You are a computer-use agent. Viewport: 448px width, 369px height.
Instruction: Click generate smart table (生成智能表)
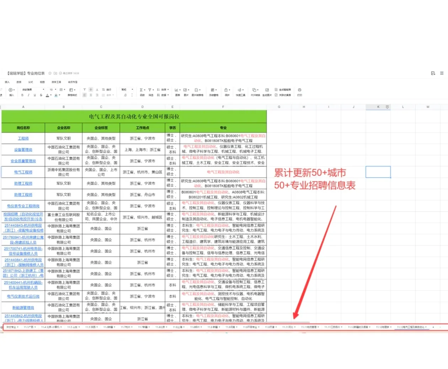283,90
